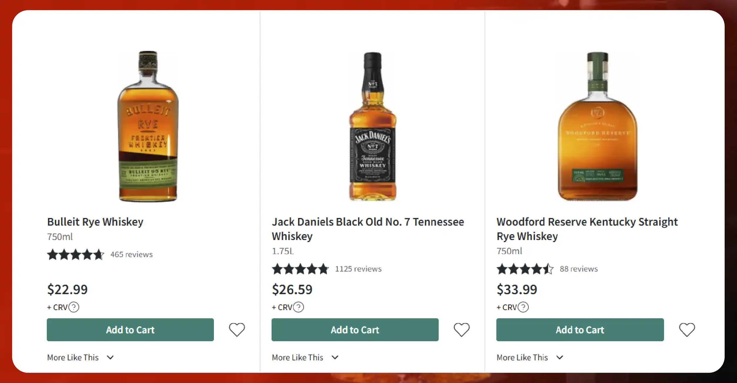Open CRV info tooltip under Bulleit Rye price
Screen dimensions: 737x383
coord(74,307)
